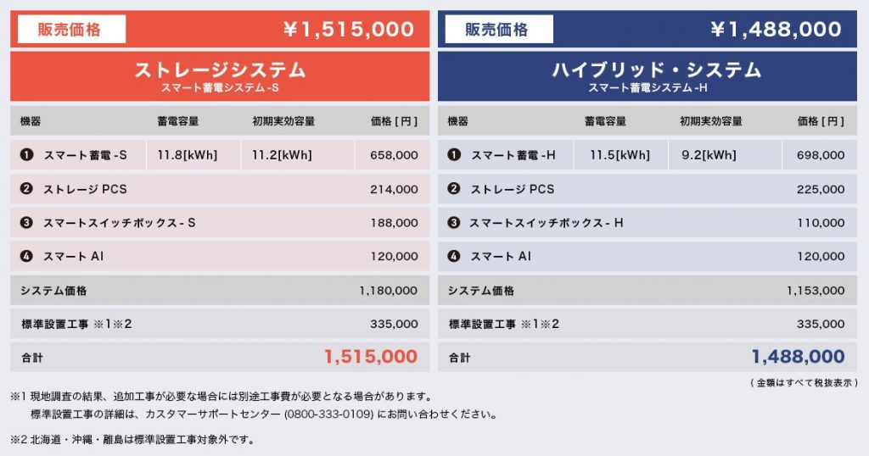Click the number 3 icon beside スマートスイッチボックス-H
The image size is (869, 456).
pyautogui.click(x=454, y=223)
